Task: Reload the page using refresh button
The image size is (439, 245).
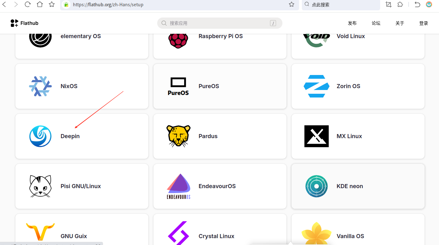Action: click(28, 4)
